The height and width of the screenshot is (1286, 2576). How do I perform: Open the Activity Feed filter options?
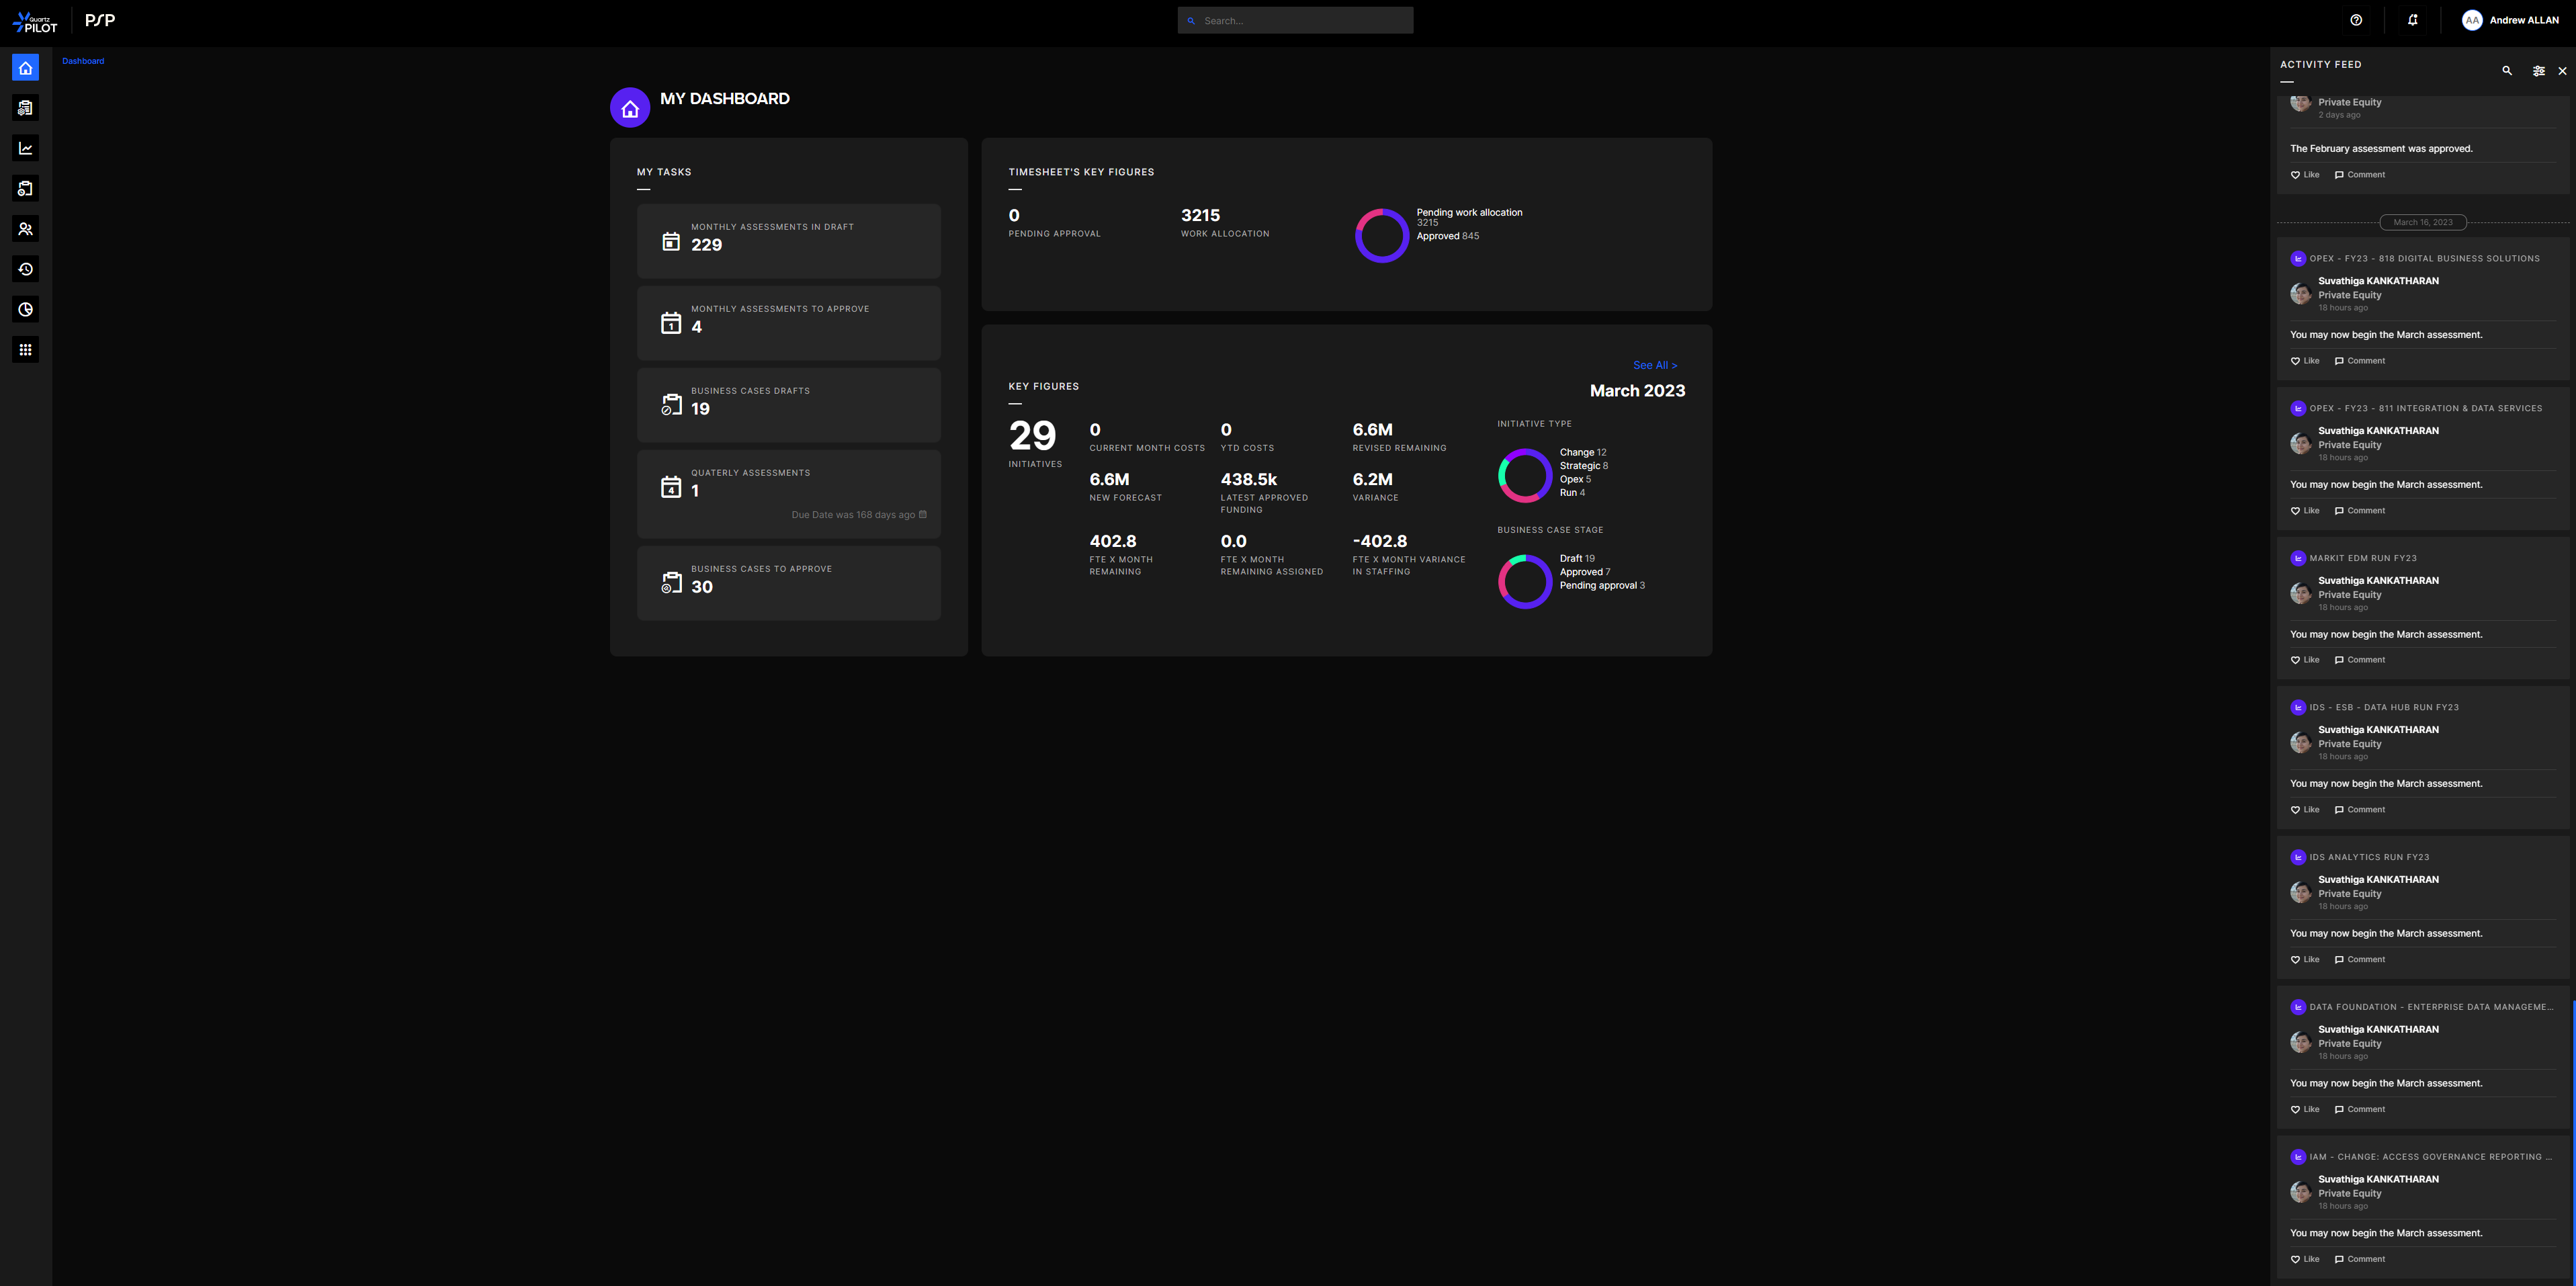(2538, 70)
